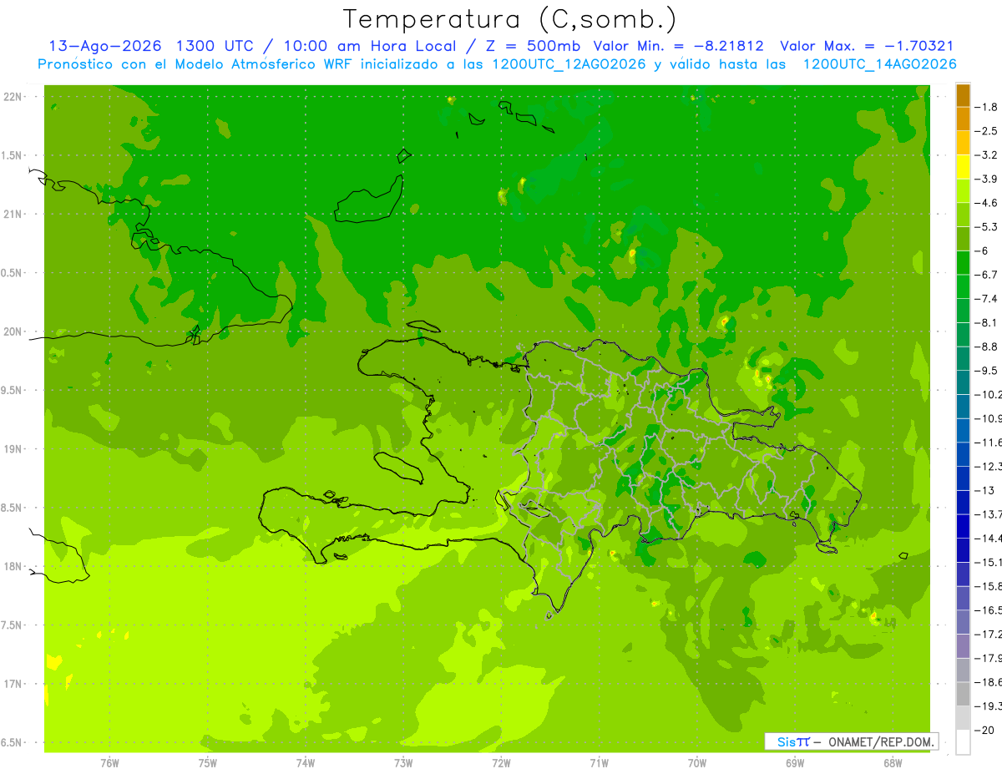Image resolution: width=1002 pixels, height=774 pixels.
Task: Click the "-10.2" colorbar label
Action: pos(989,394)
